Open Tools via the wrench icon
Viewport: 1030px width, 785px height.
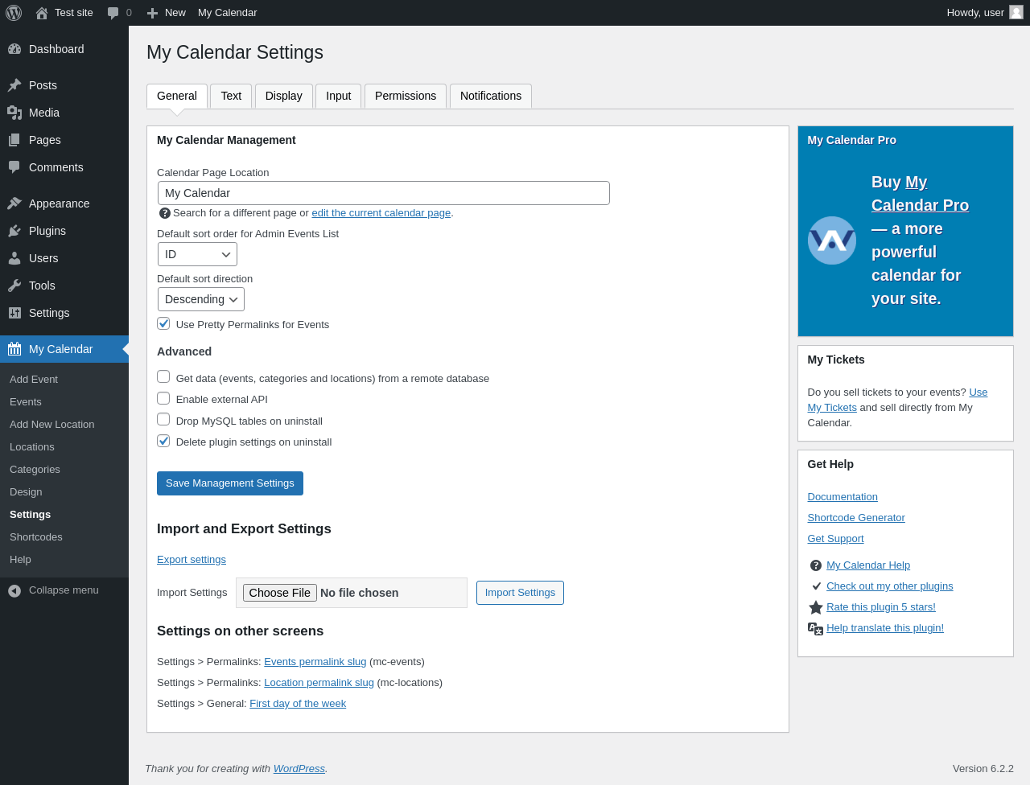coord(14,286)
